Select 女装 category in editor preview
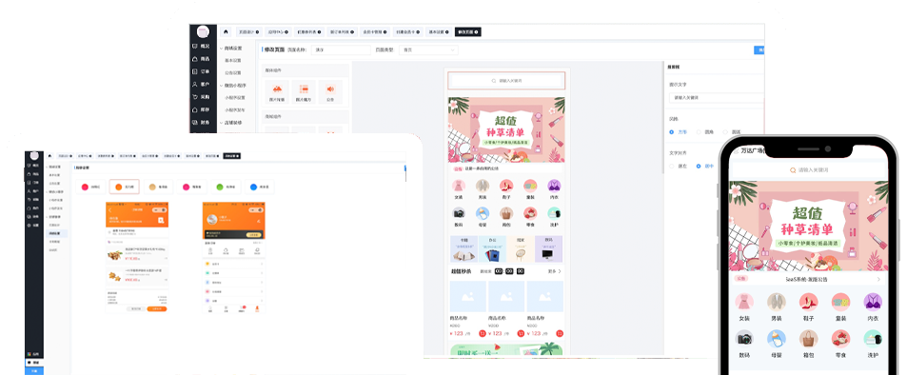 [x=459, y=188]
